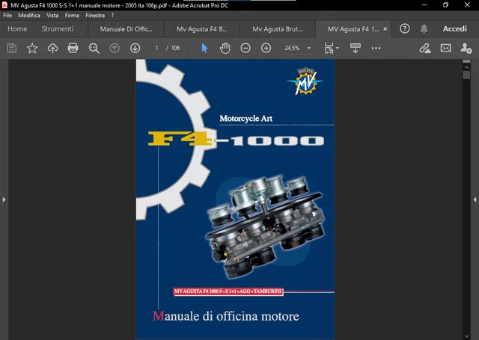Image resolution: width=479 pixels, height=340 pixels.
Task: Open the Firma menu
Action: pos(72,16)
